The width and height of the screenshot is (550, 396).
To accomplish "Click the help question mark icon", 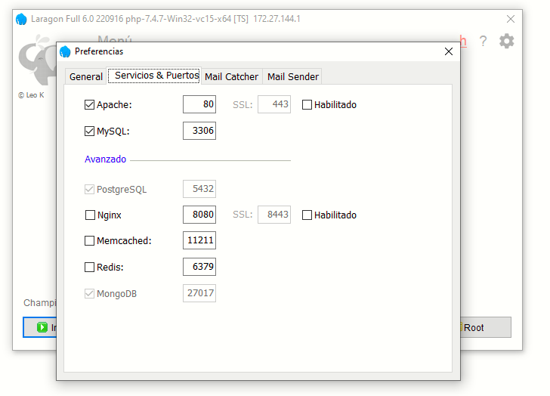I will 483,42.
